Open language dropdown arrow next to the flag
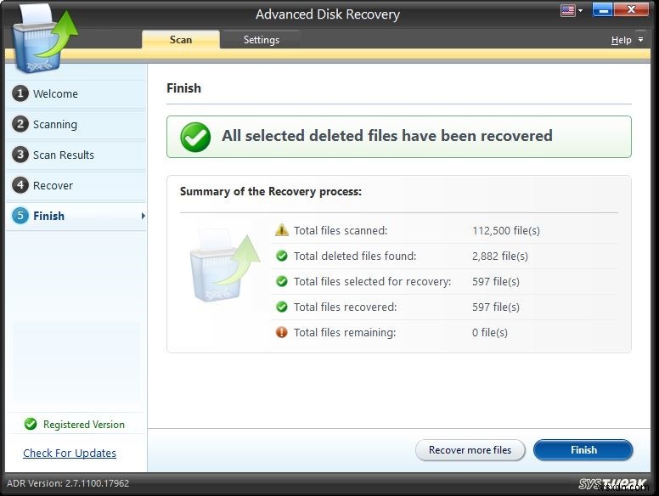 coord(581,12)
